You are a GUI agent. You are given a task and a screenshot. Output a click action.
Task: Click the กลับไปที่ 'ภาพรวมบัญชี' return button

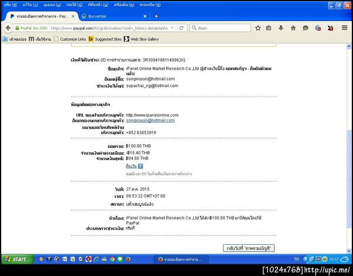click(x=248, y=248)
